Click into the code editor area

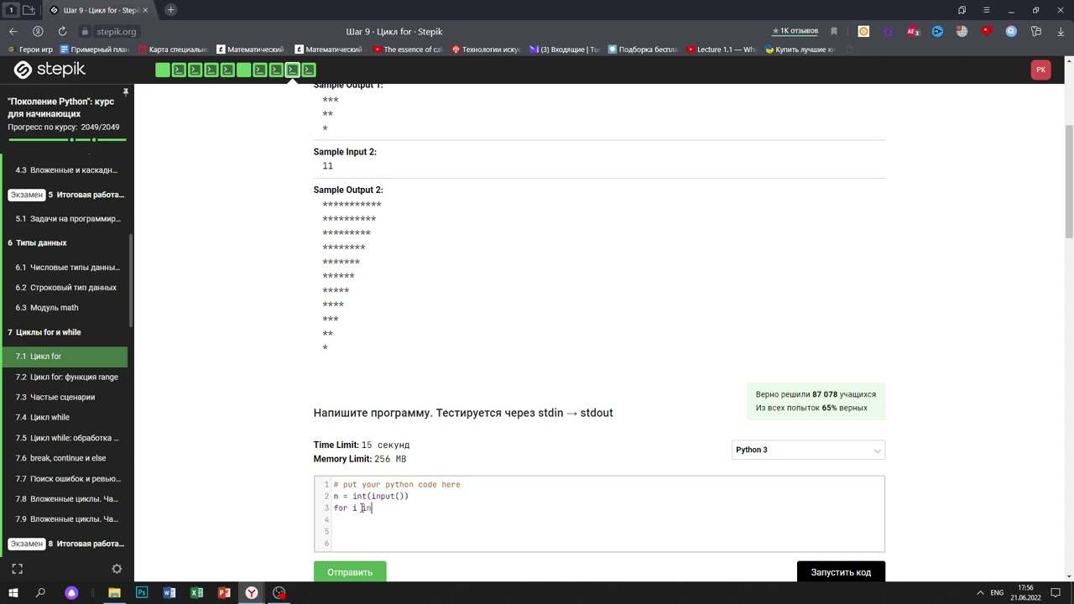[599, 513]
